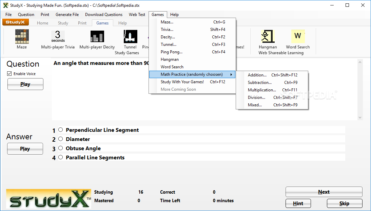This screenshot has height=211, width=371.
Task: Click question pane scroll down arrow
Action: [360, 117]
